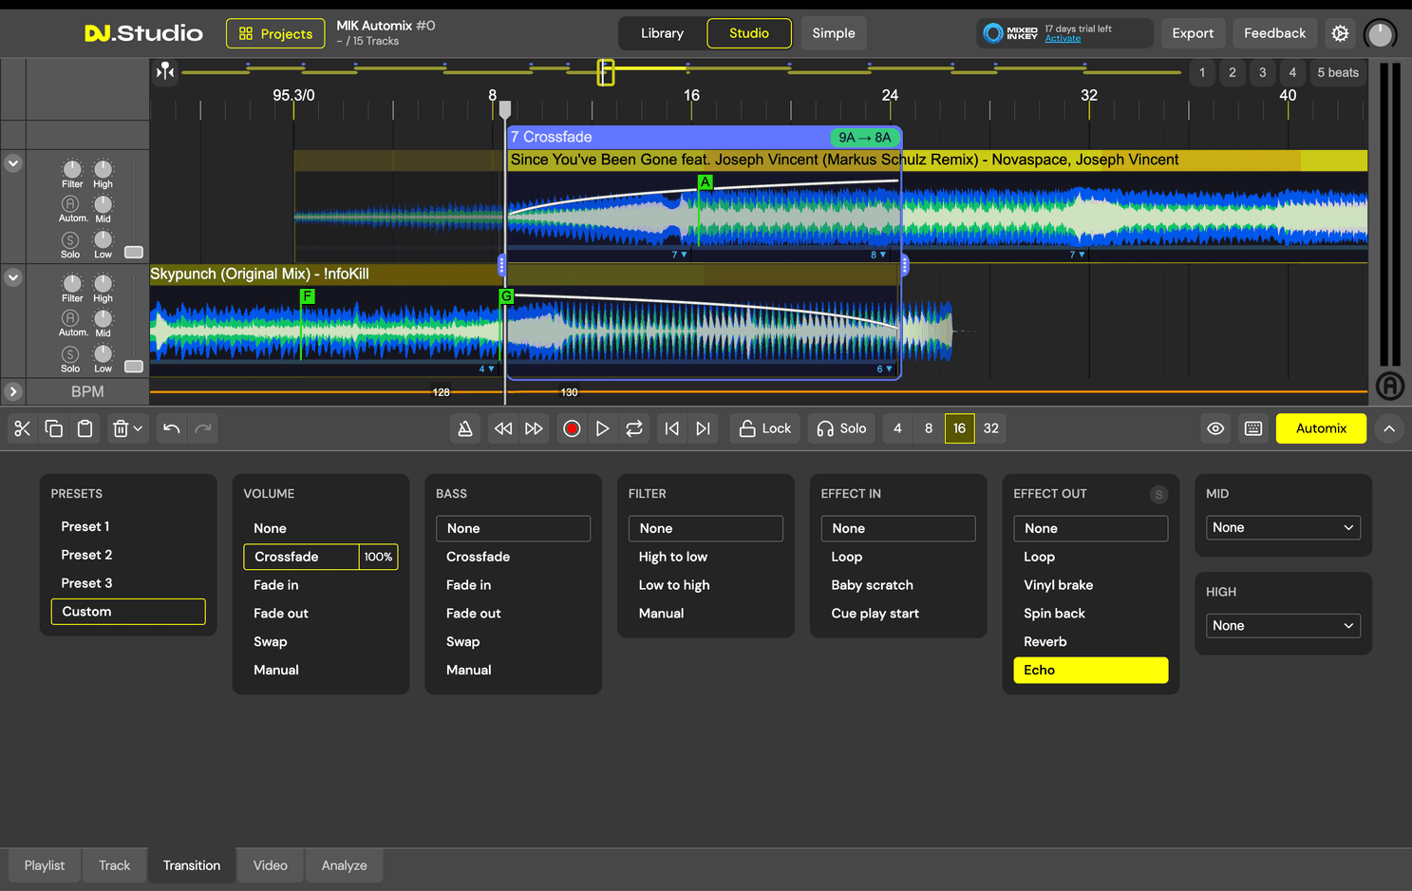Enable headphone Solo mode
Screen dimensions: 1412x891
click(842, 428)
